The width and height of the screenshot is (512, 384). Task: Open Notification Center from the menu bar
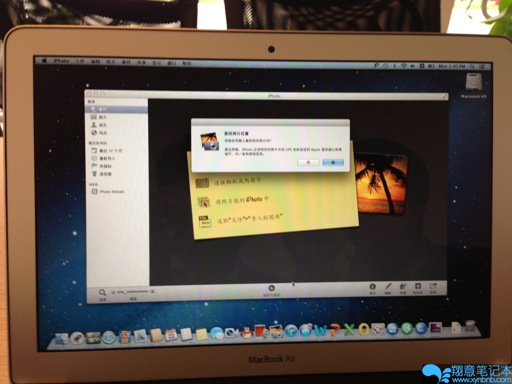click(x=481, y=66)
